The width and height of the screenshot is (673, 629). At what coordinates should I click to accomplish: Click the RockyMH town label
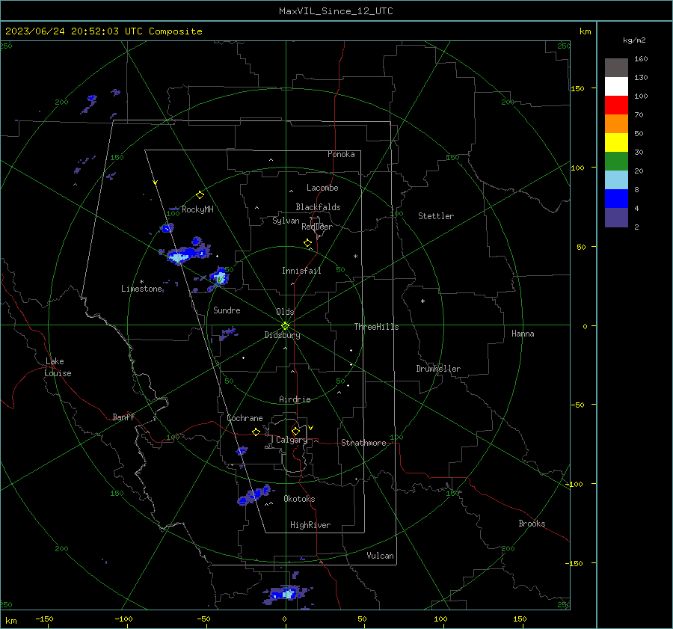197,209
